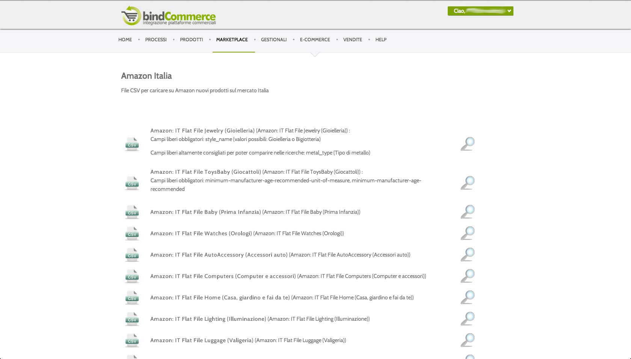Open Amazon: IT Flat File Lighting (Illuminazione) link
This screenshot has width=631, height=359.
[x=208, y=319]
